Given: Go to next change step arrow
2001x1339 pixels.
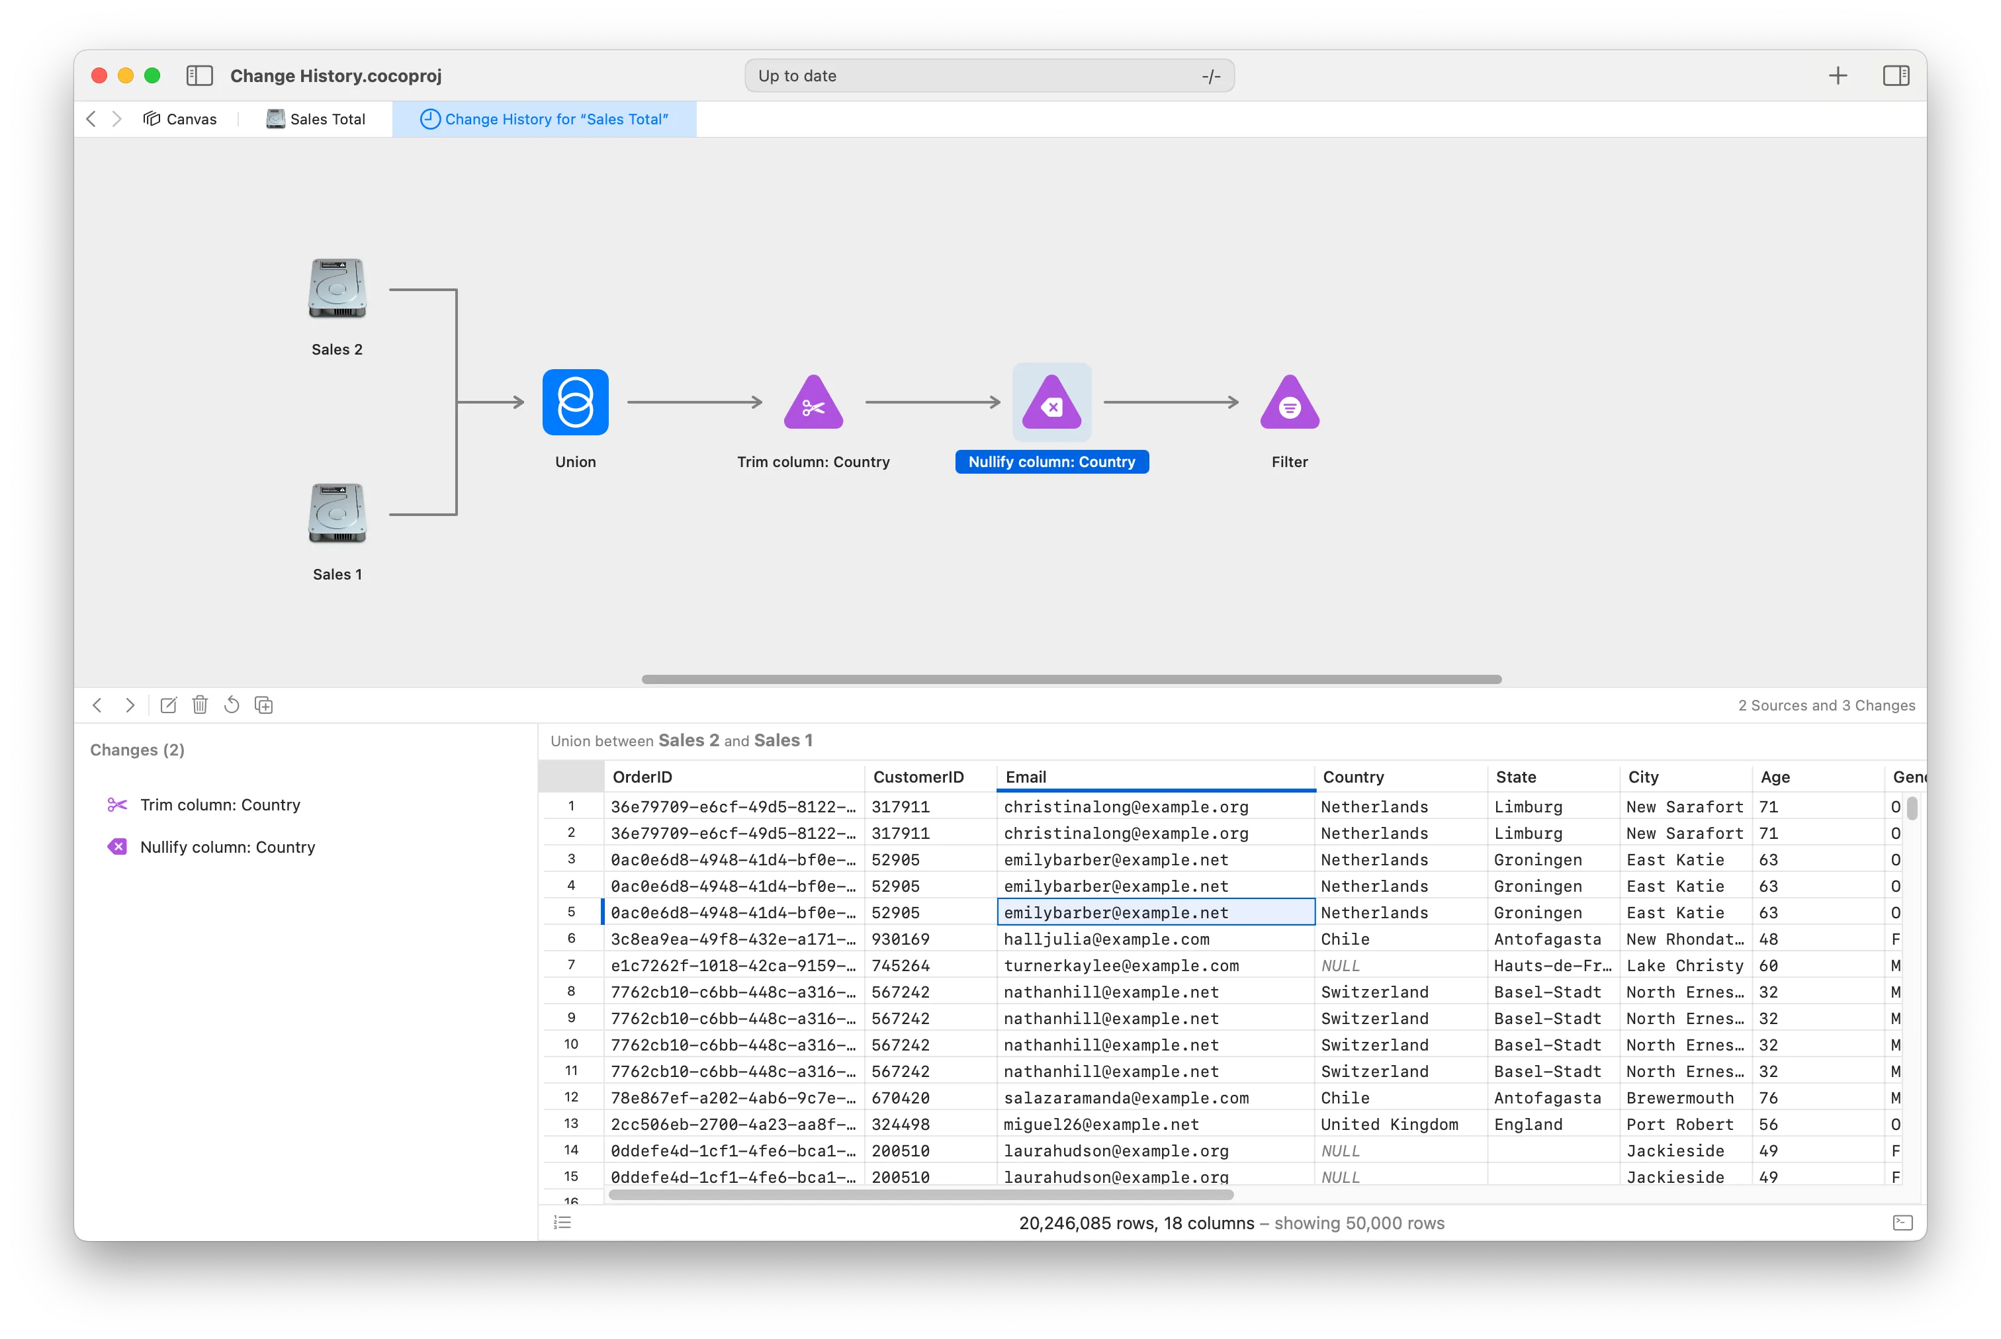Looking at the screenshot, I should (130, 705).
